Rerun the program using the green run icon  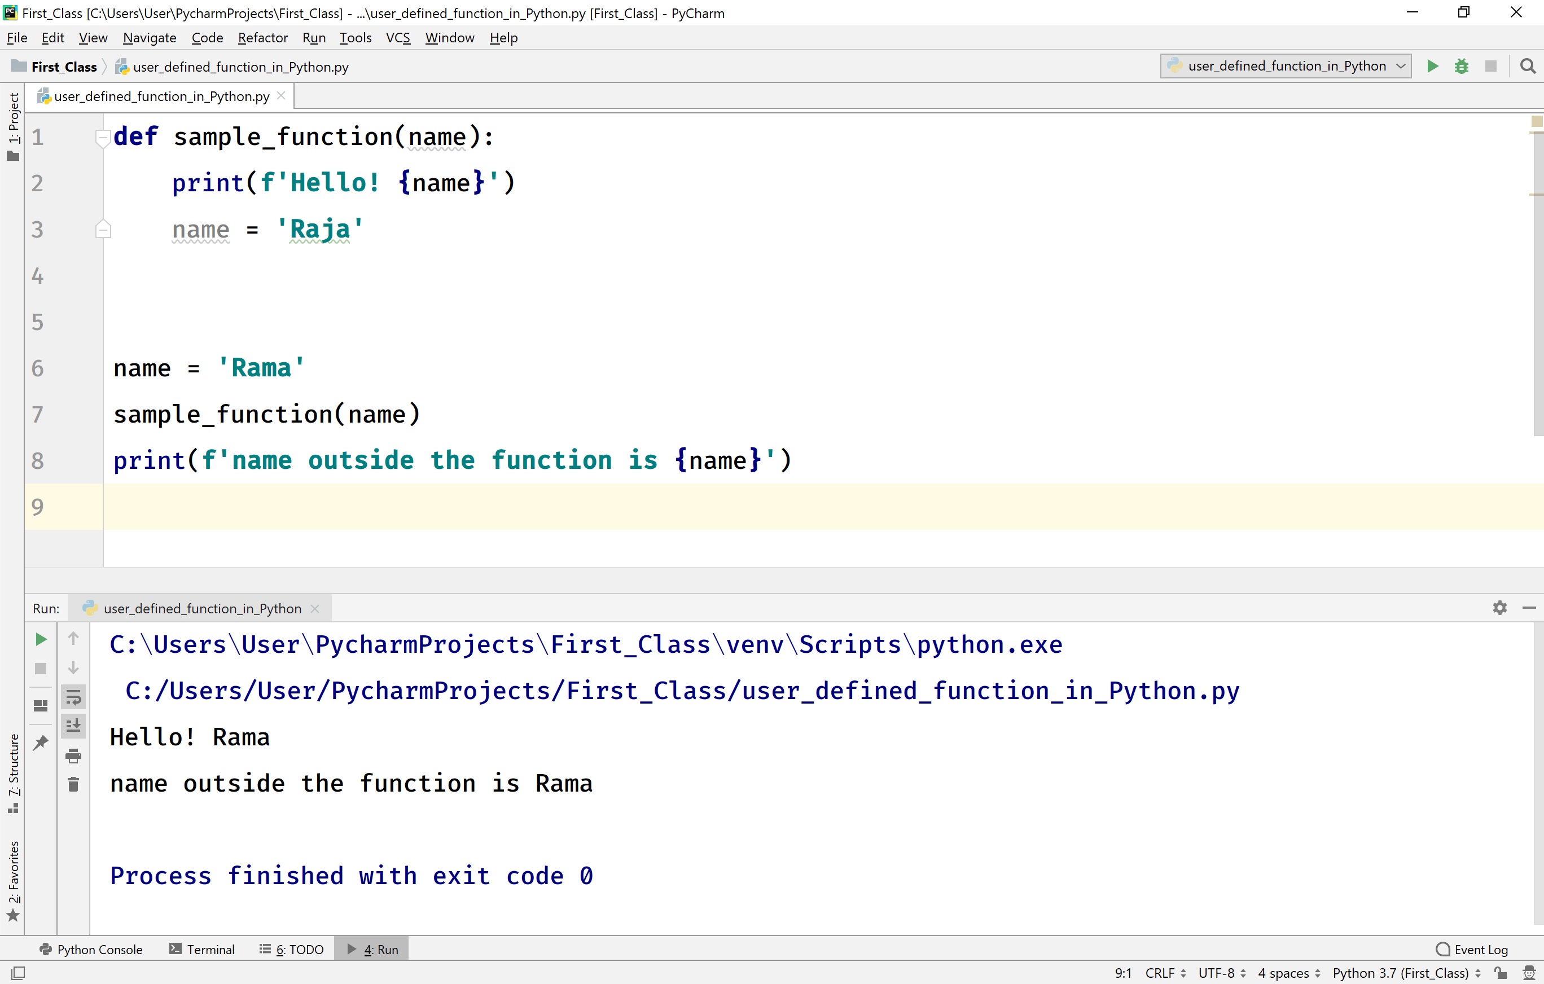coord(41,639)
